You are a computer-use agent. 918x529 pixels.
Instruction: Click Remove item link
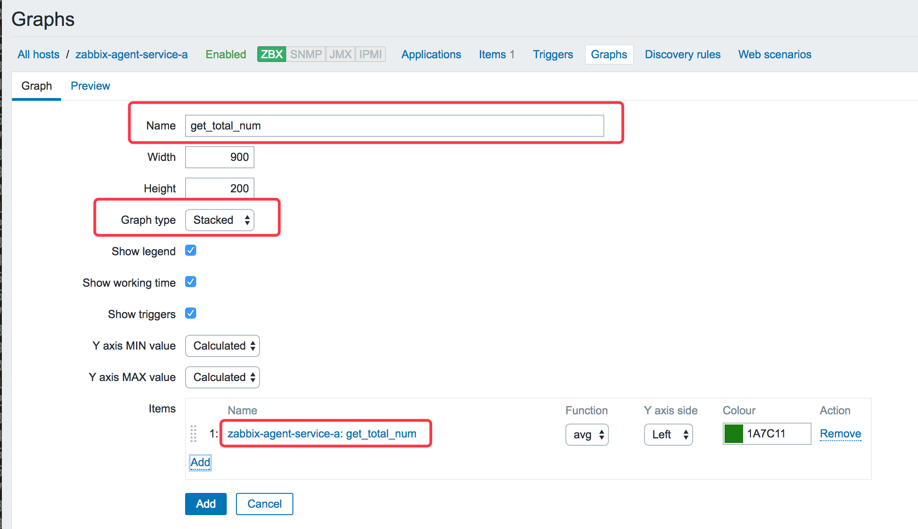[x=840, y=434]
